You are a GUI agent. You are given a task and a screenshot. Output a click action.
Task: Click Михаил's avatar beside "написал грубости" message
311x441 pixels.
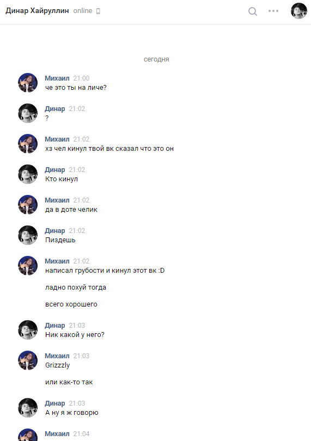(x=28, y=266)
